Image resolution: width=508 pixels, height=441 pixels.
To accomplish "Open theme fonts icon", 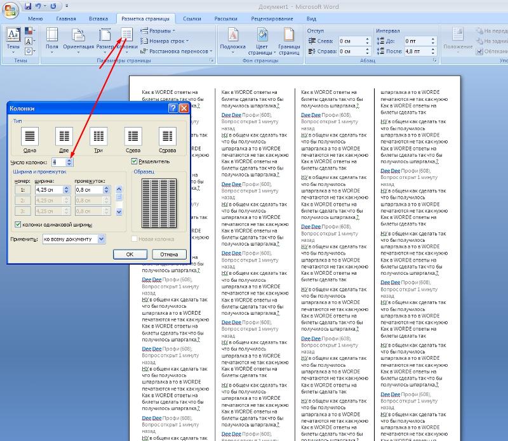I will [x=29, y=41].
